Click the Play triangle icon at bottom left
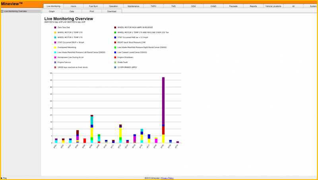318x180 pixels. click(x=2, y=178)
